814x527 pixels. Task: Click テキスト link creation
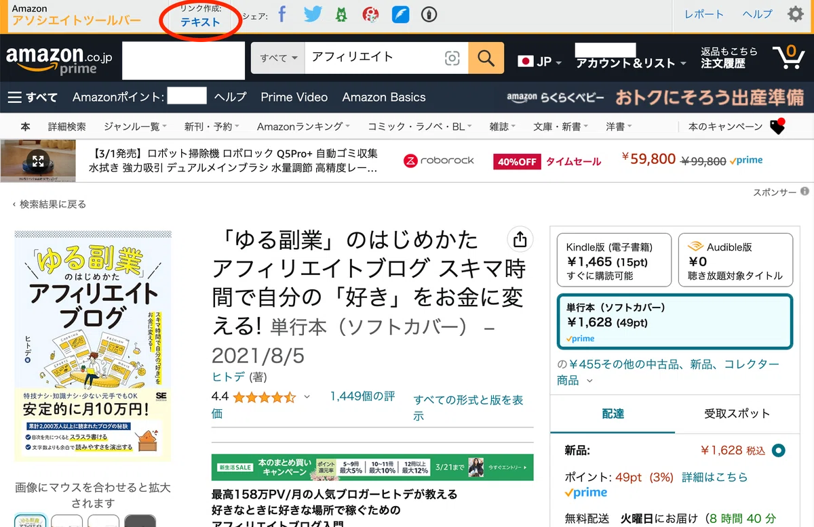[200, 22]
